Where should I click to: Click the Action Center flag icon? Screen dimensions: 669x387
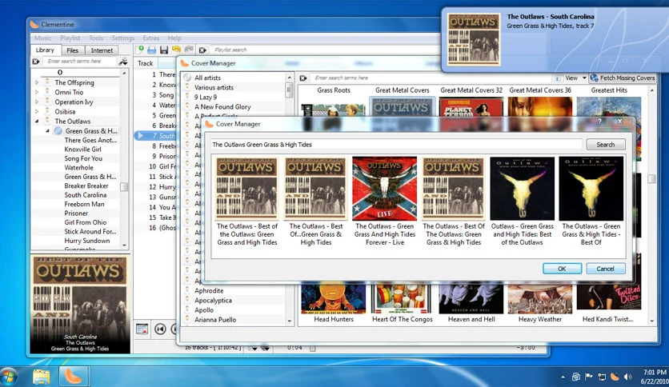point(589,377)
